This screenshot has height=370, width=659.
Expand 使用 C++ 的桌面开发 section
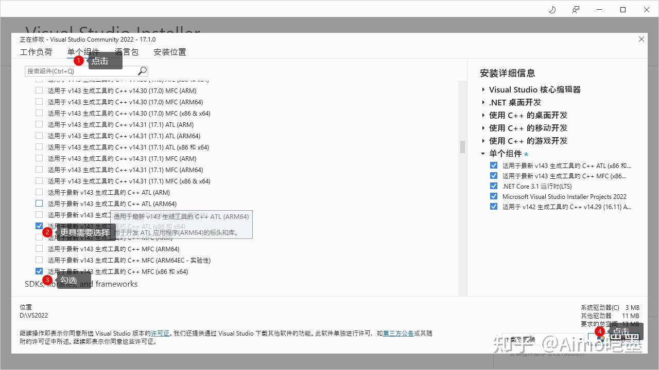click(x=482, y=115)
